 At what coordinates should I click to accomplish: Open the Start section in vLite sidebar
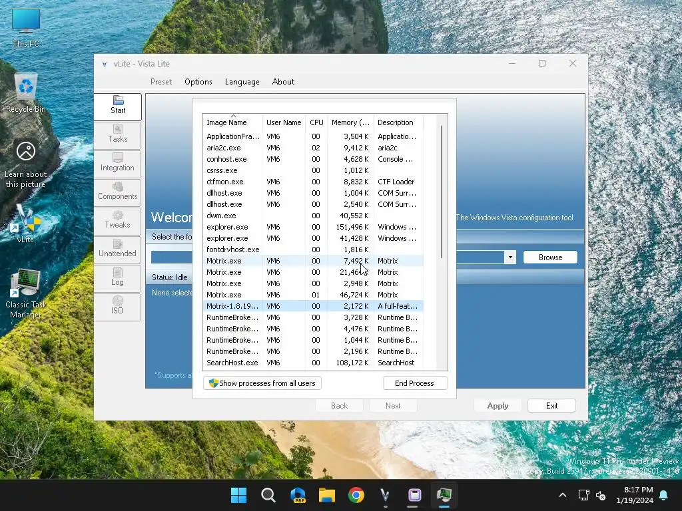118,106
